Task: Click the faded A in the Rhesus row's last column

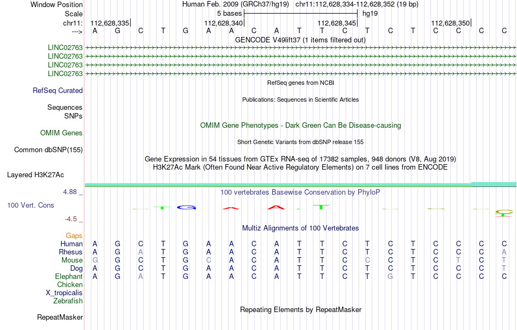Action: pyautogui.click(x=504, y=252)
